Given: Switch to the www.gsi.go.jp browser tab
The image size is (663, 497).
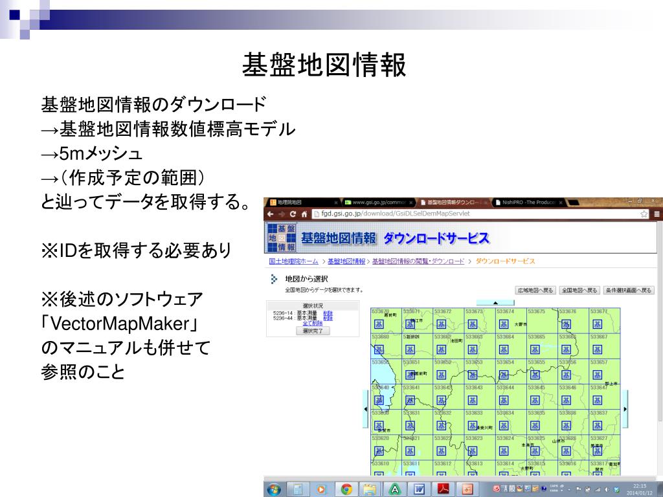Looking at the screenshot, I should (x=378, y=203).
